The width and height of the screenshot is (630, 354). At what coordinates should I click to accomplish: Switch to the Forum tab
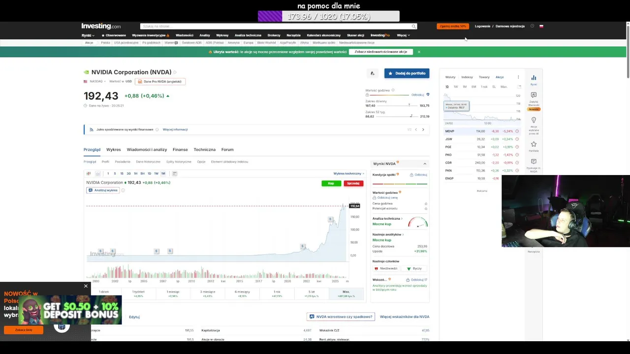(227, 149)
